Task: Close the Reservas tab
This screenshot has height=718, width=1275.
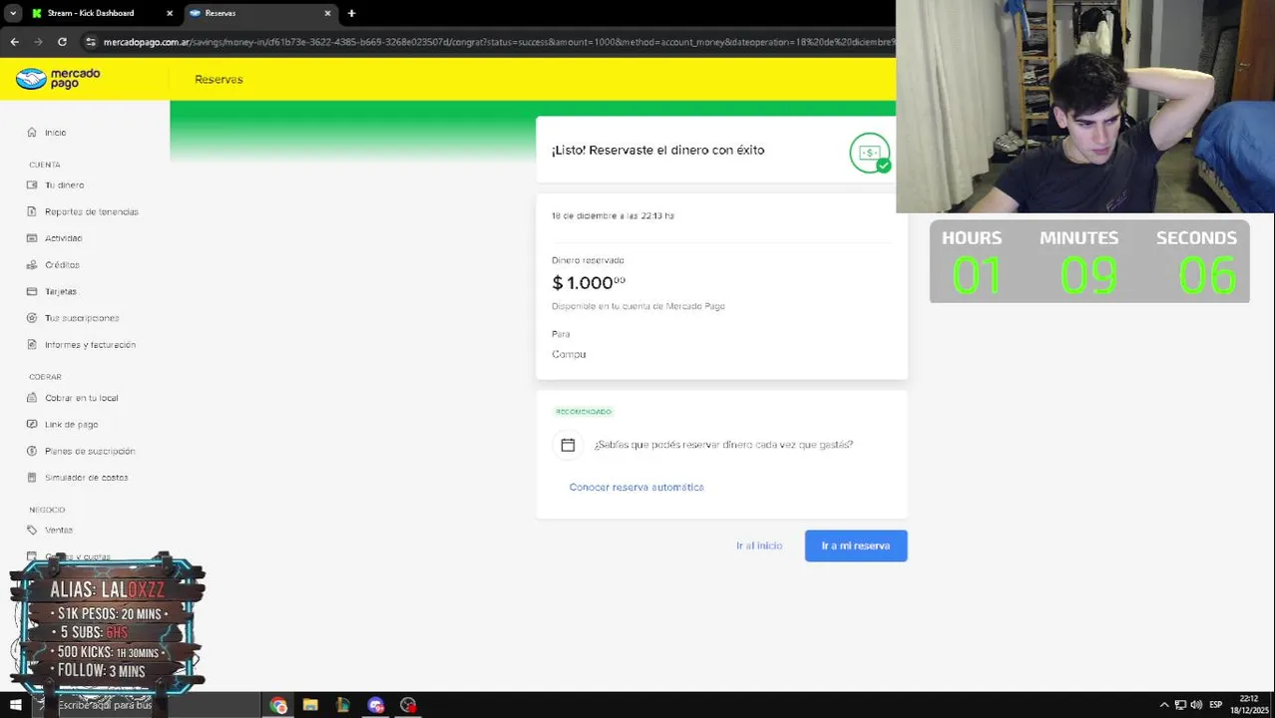Action: pyautogui.click(x=328, y=13)
